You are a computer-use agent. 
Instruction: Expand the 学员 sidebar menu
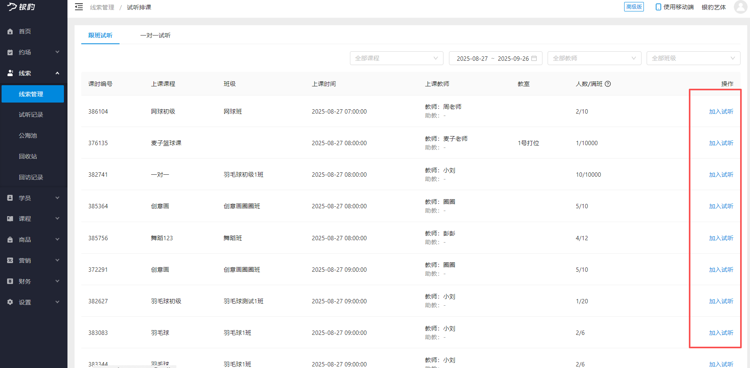(34, 198)
